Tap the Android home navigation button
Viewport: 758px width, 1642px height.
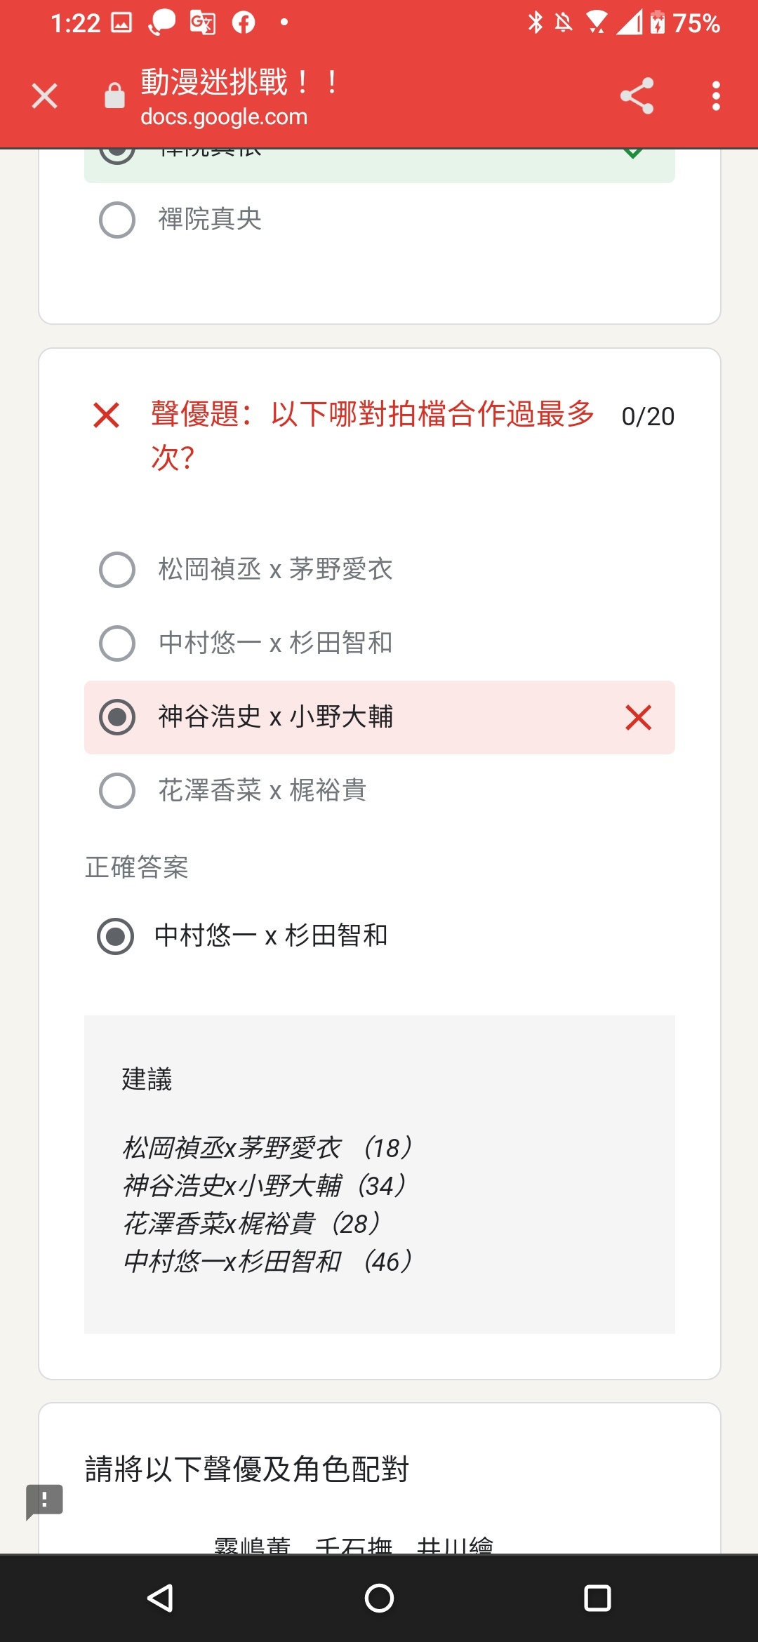379,1598
